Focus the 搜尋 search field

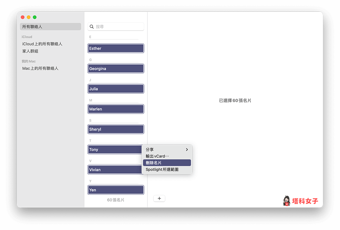[116, 27]
